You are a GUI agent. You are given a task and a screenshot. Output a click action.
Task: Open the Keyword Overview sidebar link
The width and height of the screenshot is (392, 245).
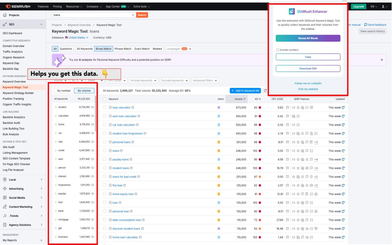(14, 82)
